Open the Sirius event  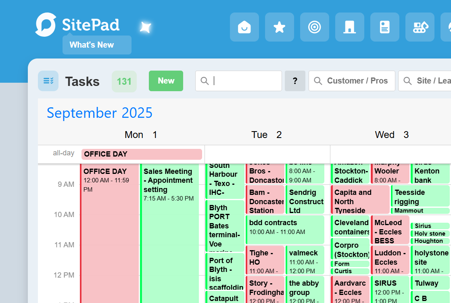(430, 226)
